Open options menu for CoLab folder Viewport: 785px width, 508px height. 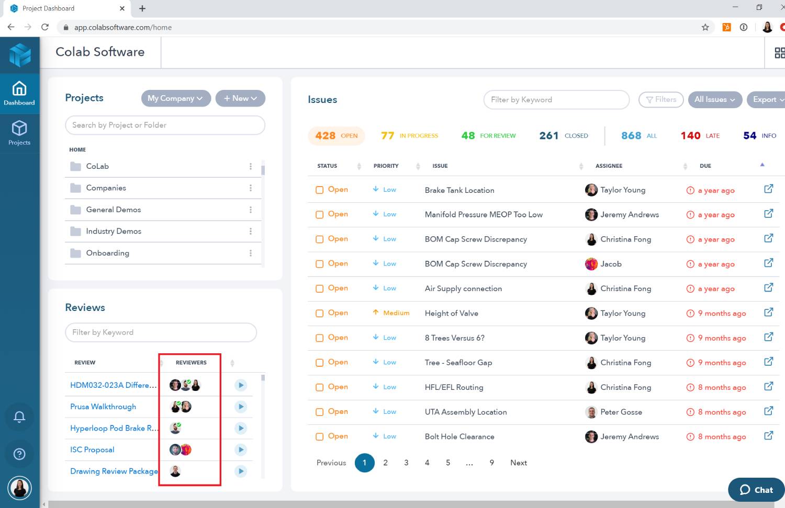(251, 166)
